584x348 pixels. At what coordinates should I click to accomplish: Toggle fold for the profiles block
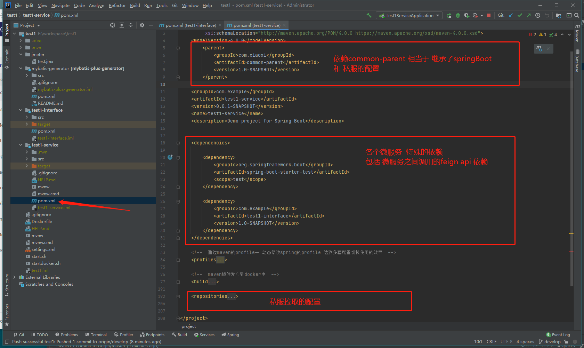178,260
